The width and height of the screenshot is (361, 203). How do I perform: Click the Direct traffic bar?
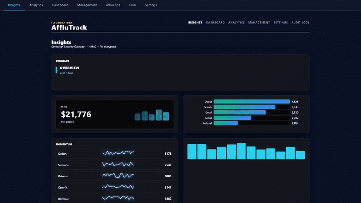coord(252,101)
